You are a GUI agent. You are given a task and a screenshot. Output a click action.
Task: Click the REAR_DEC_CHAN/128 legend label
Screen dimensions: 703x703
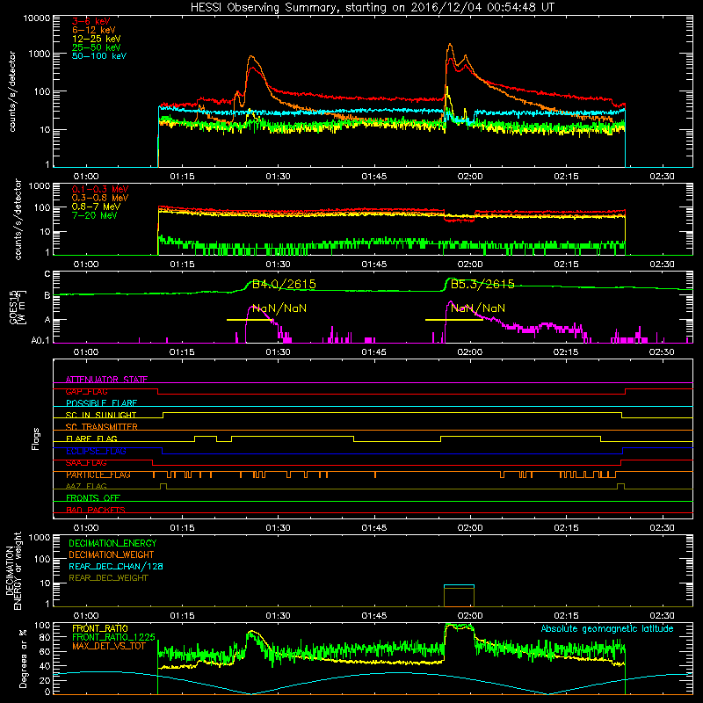116,566
